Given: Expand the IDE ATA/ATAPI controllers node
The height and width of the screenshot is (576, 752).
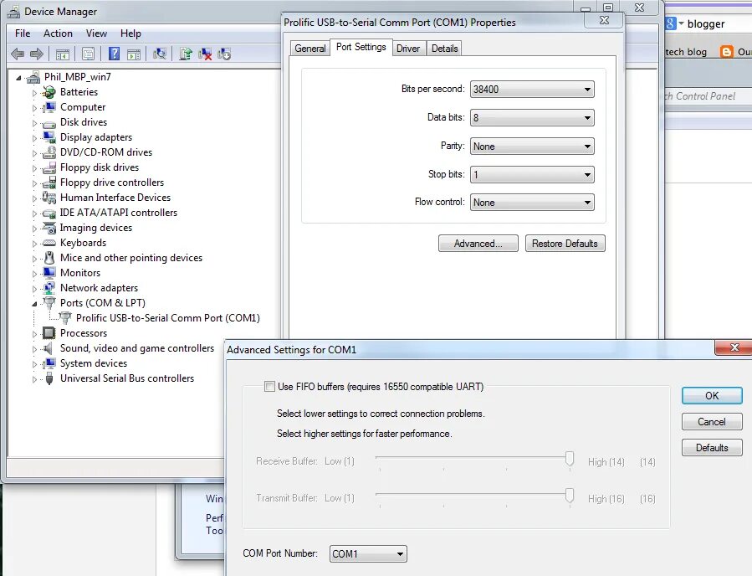Looking at the screenshot, I should 34,213.
